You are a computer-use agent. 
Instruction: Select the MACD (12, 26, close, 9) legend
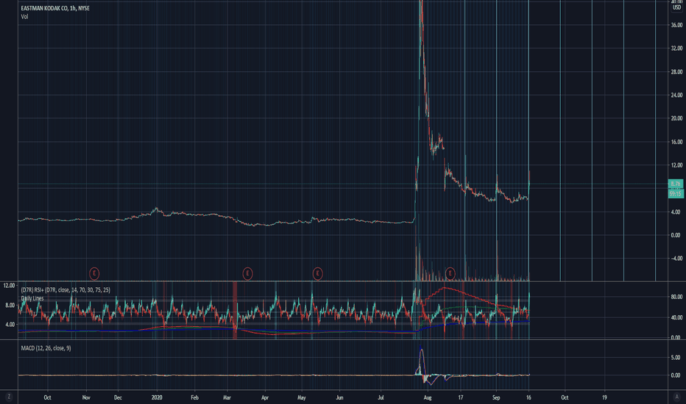[46, 348]
